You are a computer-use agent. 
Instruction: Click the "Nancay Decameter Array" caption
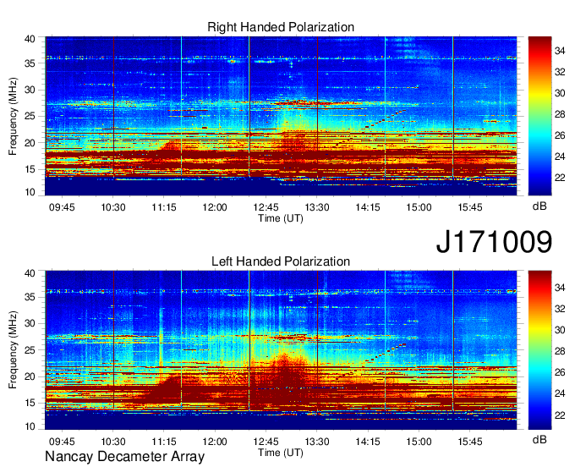tap(124, 457)
